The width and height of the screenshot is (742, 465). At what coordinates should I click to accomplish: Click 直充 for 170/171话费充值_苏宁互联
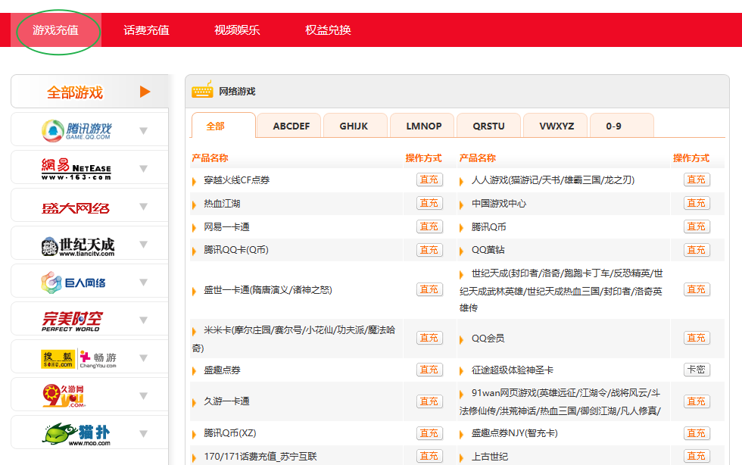(429, 455)
